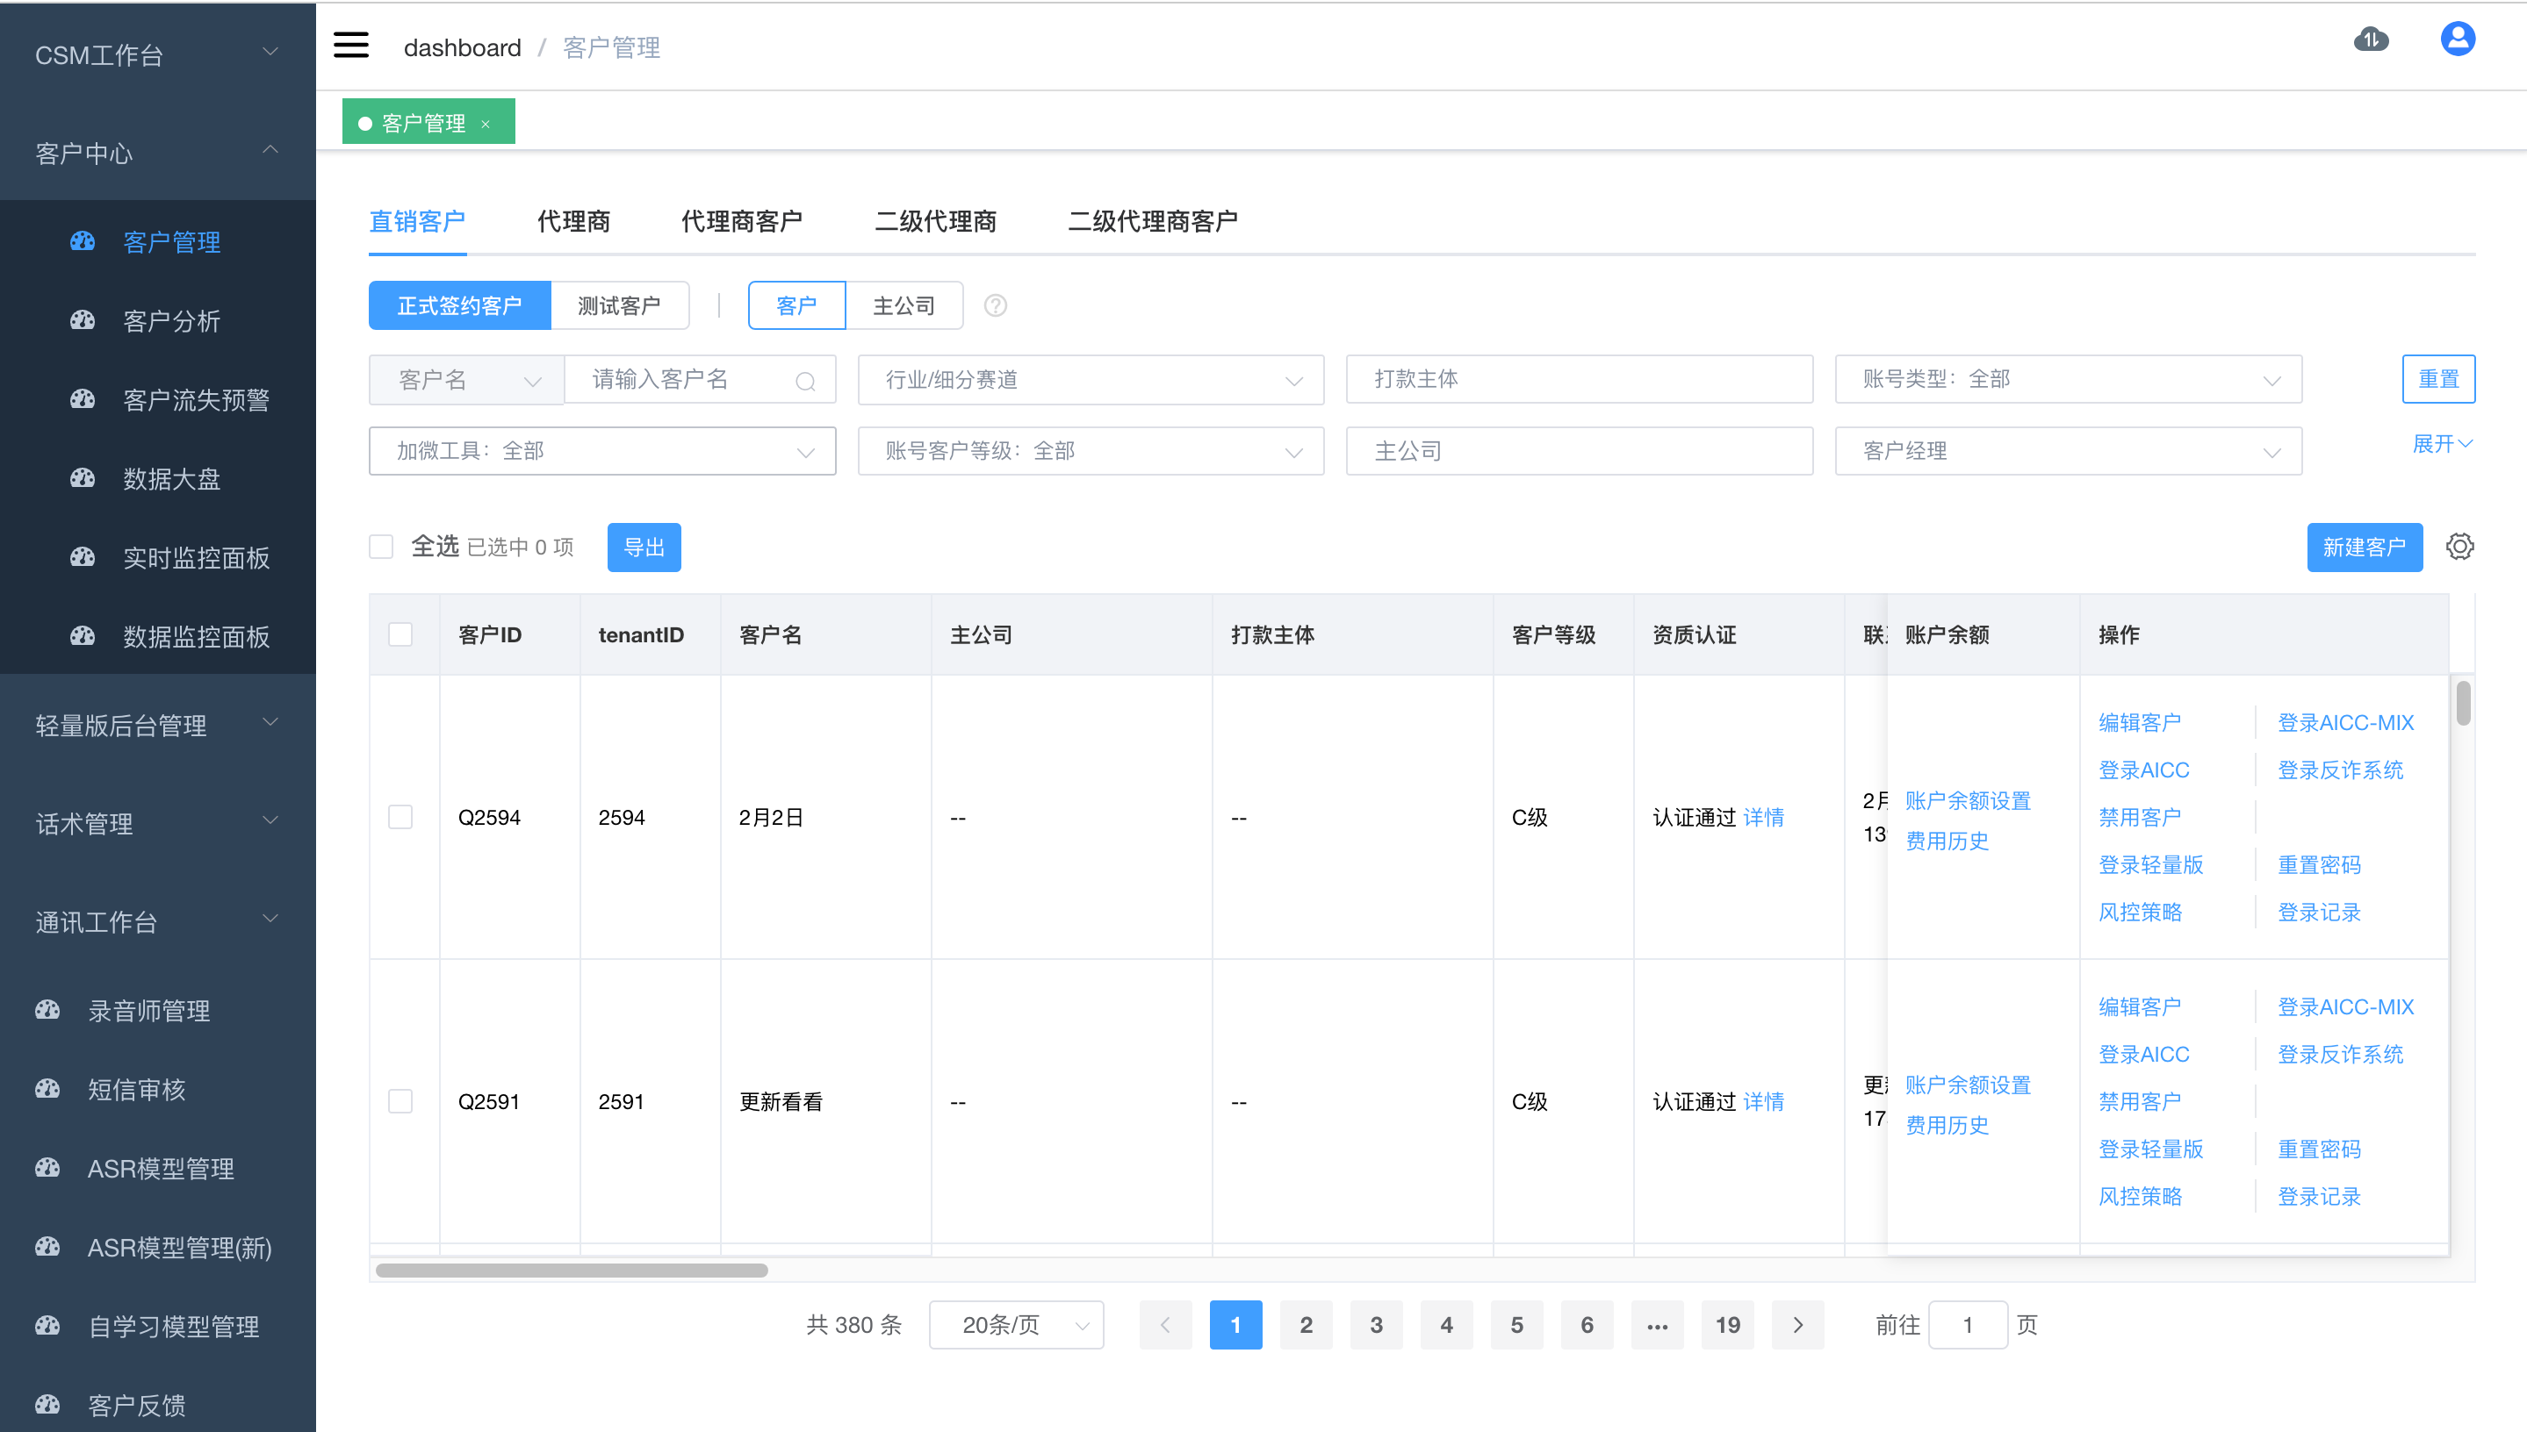Viewport: 2527px width, 1432px height.
Task: Open the 20条/页 page size dropdown
Action: [x=1016, y=1325]
